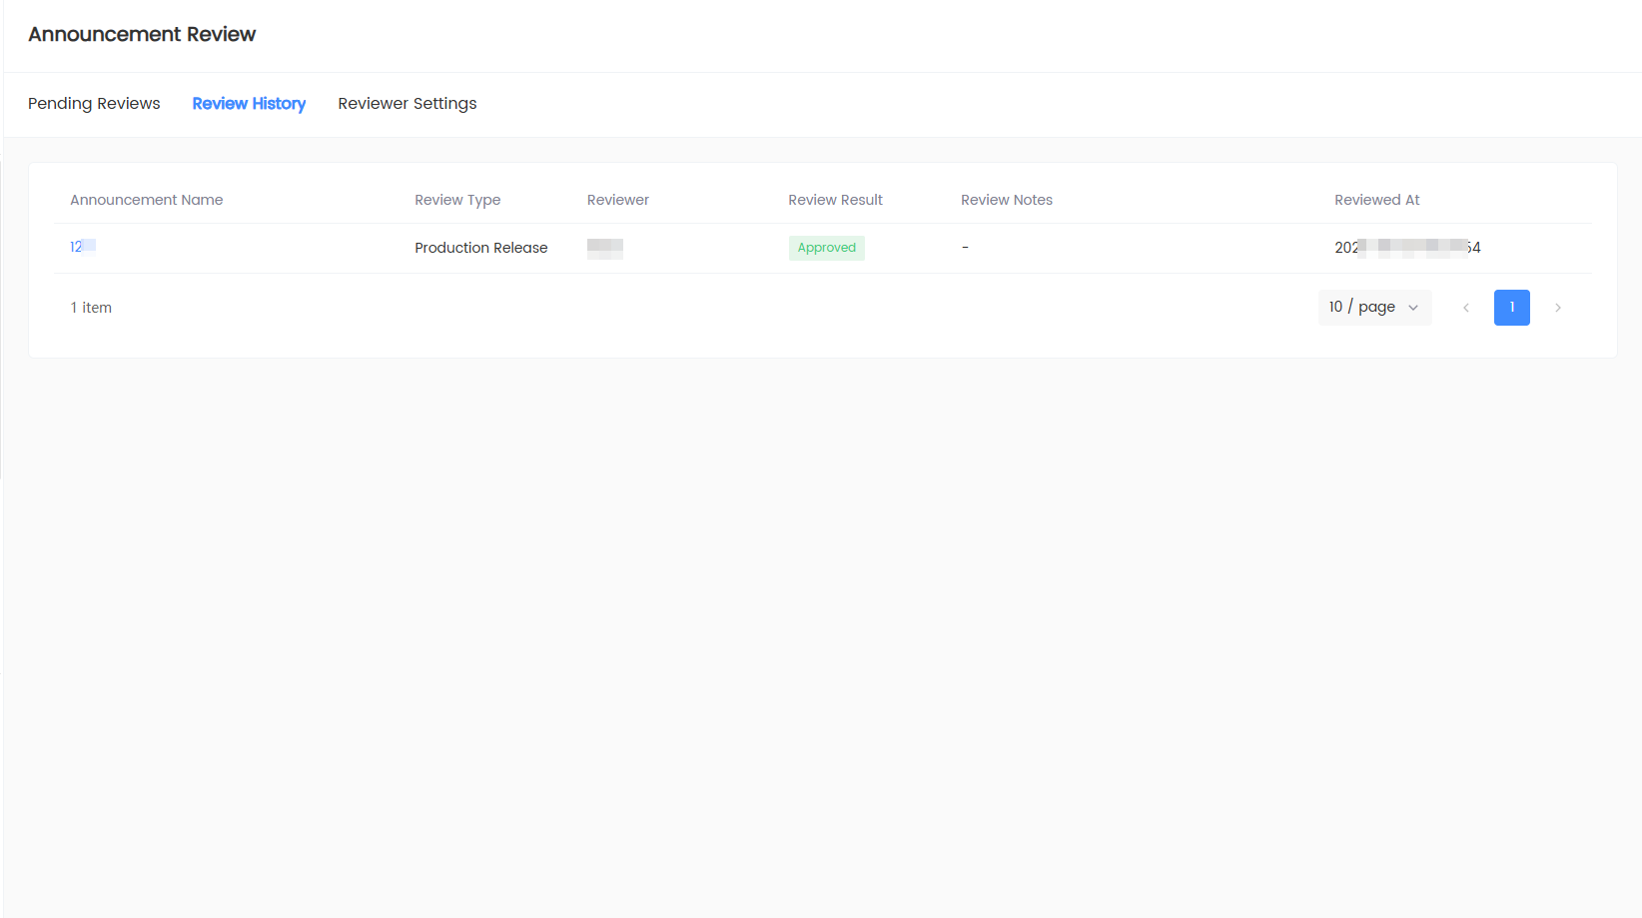This screenshot has height=918, width=1642.
Task: Go to previous page arrow
Action: [1466, 308]
